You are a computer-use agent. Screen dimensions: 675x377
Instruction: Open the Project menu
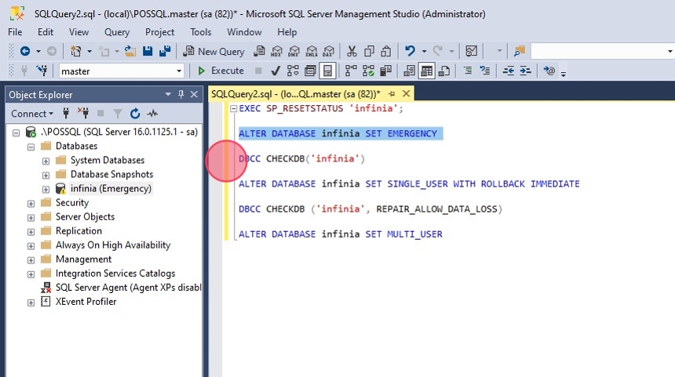pyautogui.click(x=159, y=32)
